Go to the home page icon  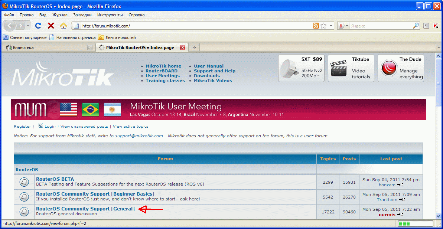coord(63,26)
